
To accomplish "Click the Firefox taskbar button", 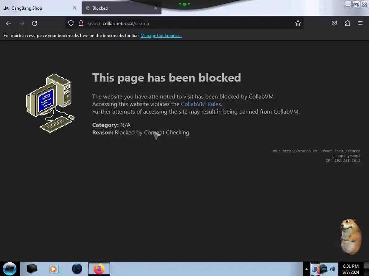I will pos(99,269).
